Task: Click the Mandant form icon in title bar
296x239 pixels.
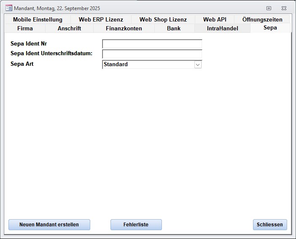Action: click(8, 8)
